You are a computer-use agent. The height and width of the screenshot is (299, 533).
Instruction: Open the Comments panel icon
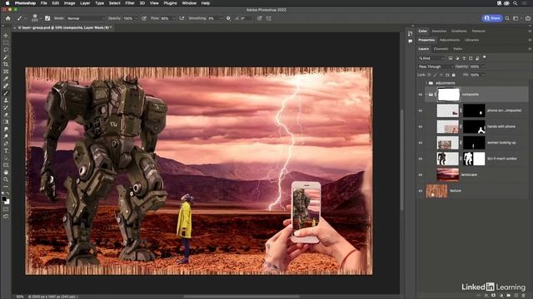pyautogui.click(x=411, y=41)
